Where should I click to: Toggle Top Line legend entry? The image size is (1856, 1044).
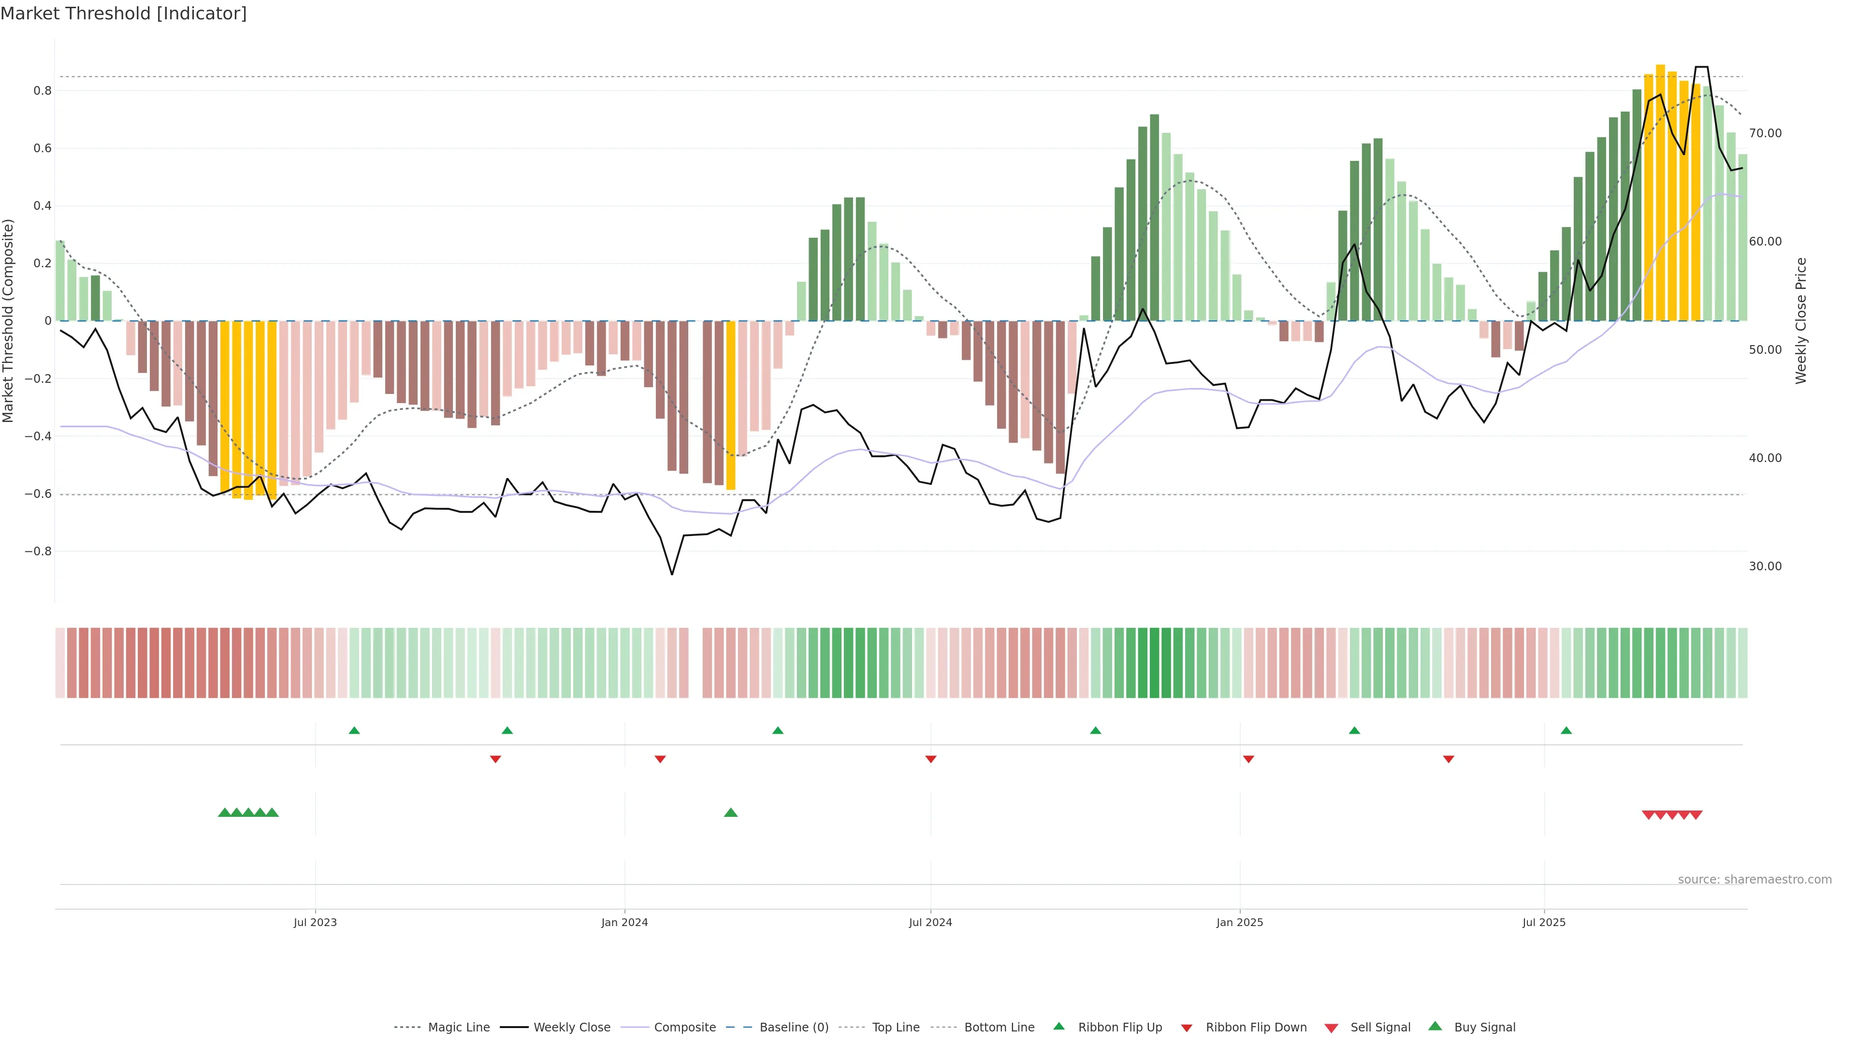(896, 1028)
